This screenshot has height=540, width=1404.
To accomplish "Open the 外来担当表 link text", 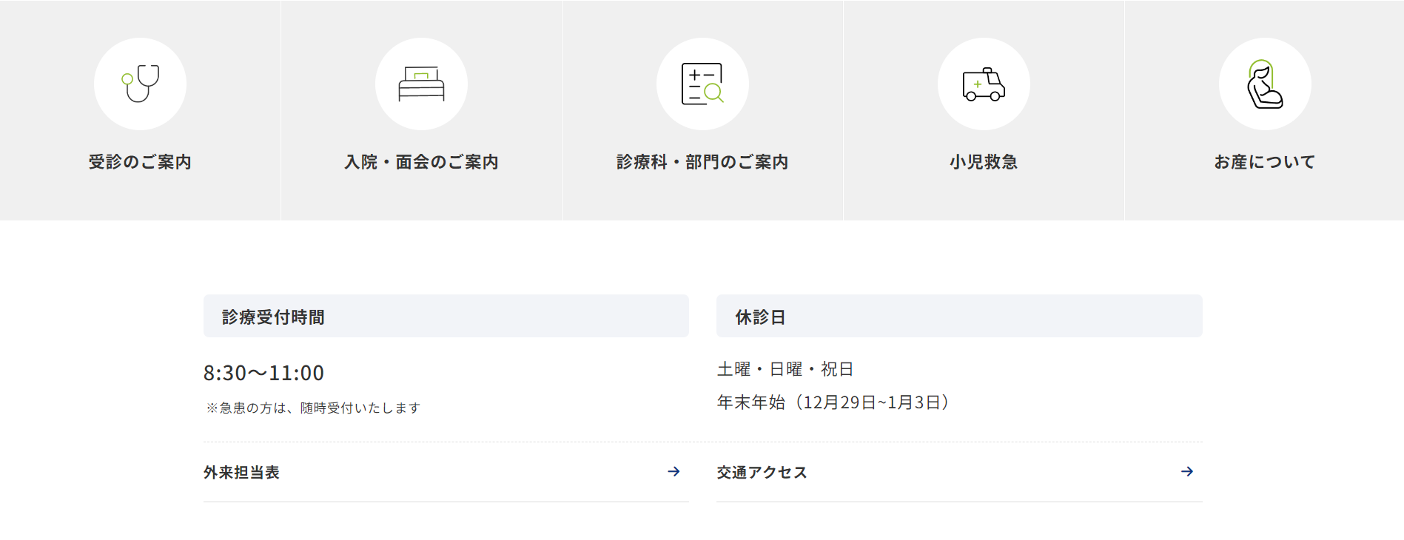I will [241, 473].
